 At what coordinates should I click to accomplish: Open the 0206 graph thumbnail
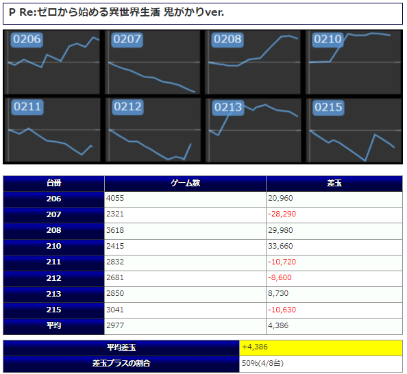[x=52, y=62]
